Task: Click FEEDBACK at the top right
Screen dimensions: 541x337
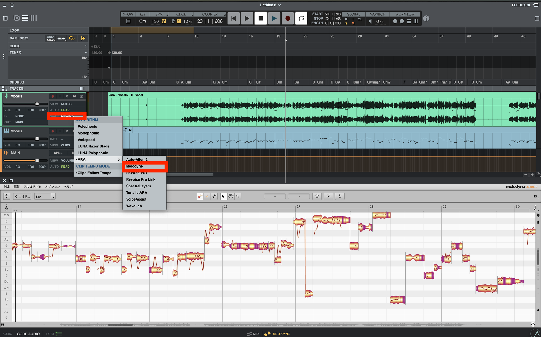Action: click(525, 5)
